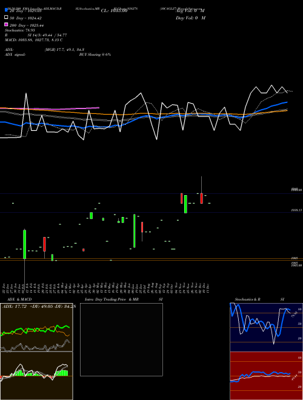Click the tall green candle at 02 Feb
The image size is (303, 400).
click(24, 244)
